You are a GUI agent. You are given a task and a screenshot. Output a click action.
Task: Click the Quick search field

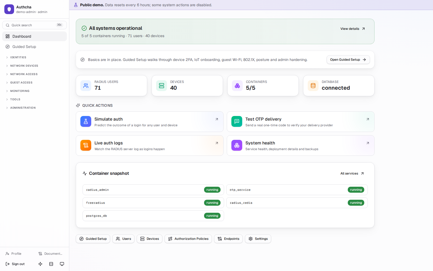34,25
